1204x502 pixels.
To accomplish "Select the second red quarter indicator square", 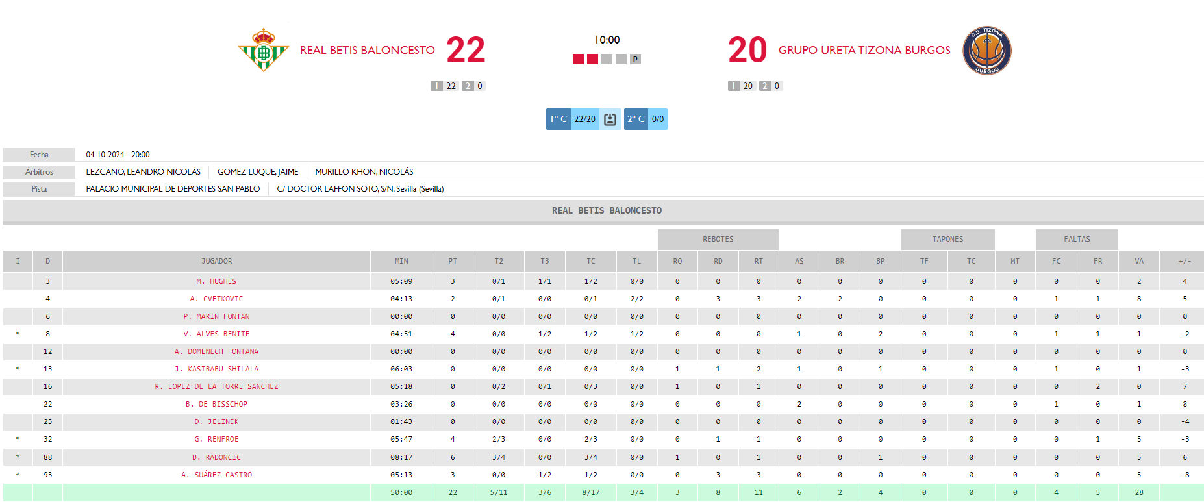I will [592, 59].
